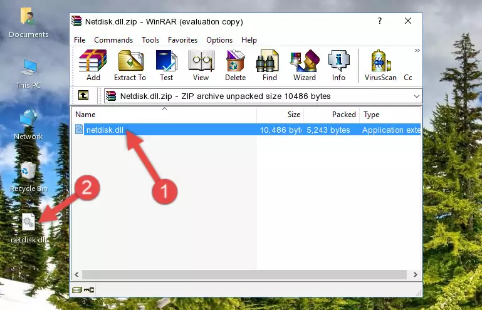Viewport: 482px width, 310px height.
Task: Close the WinRAR window
Action: click(x=408, y=21)
